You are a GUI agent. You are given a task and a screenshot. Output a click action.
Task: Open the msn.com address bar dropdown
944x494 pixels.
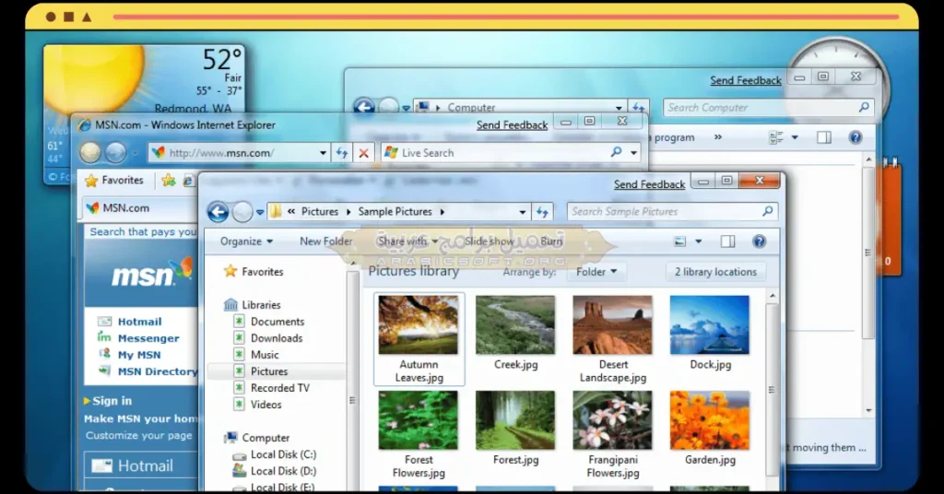[x=323, y=153]
